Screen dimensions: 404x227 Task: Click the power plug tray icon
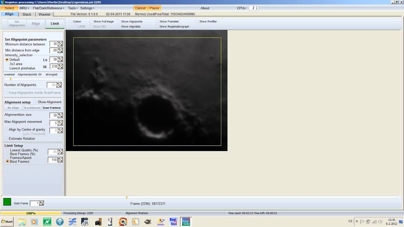[368, 222]
